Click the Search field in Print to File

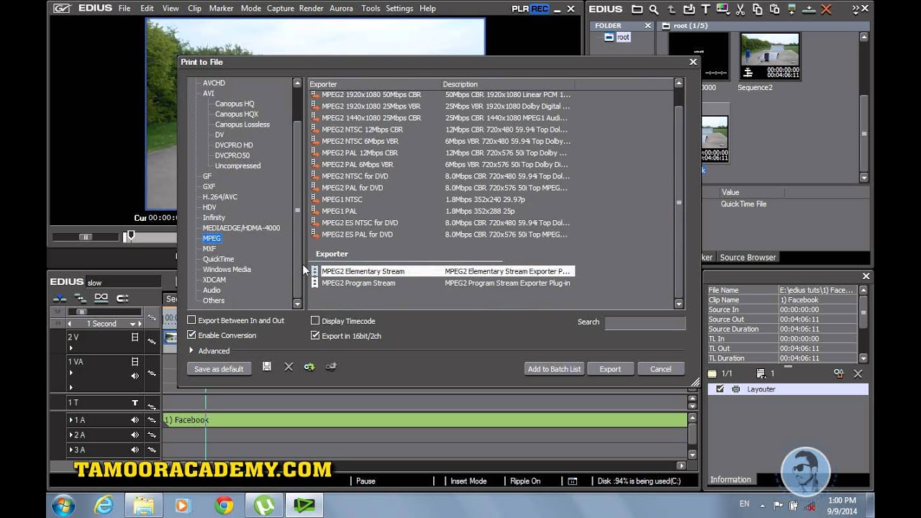(x=645, y=323)
